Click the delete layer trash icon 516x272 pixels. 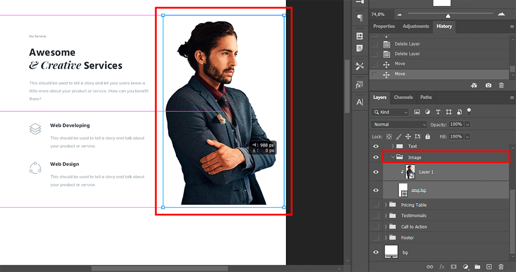tap(501, 266)
